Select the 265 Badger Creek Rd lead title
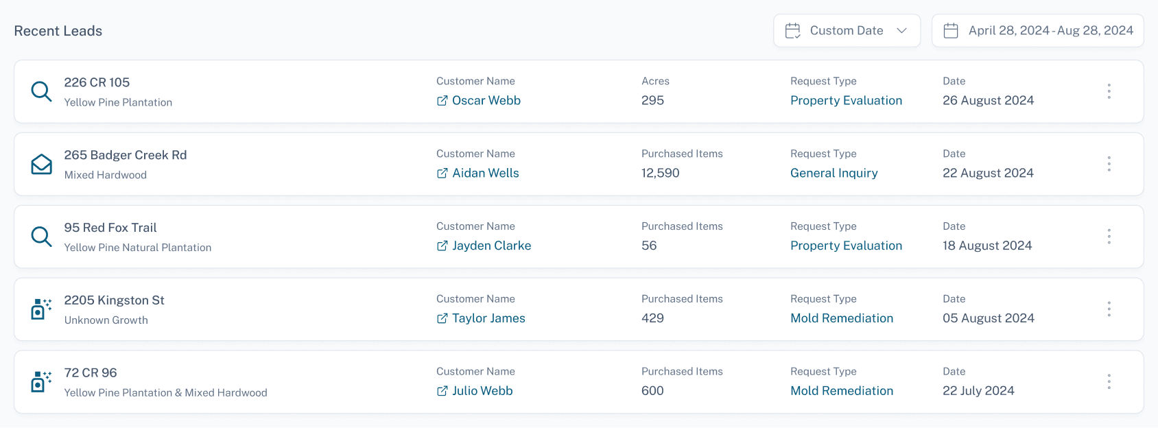This screenshot has height=428, width=1158. (126, 155)
